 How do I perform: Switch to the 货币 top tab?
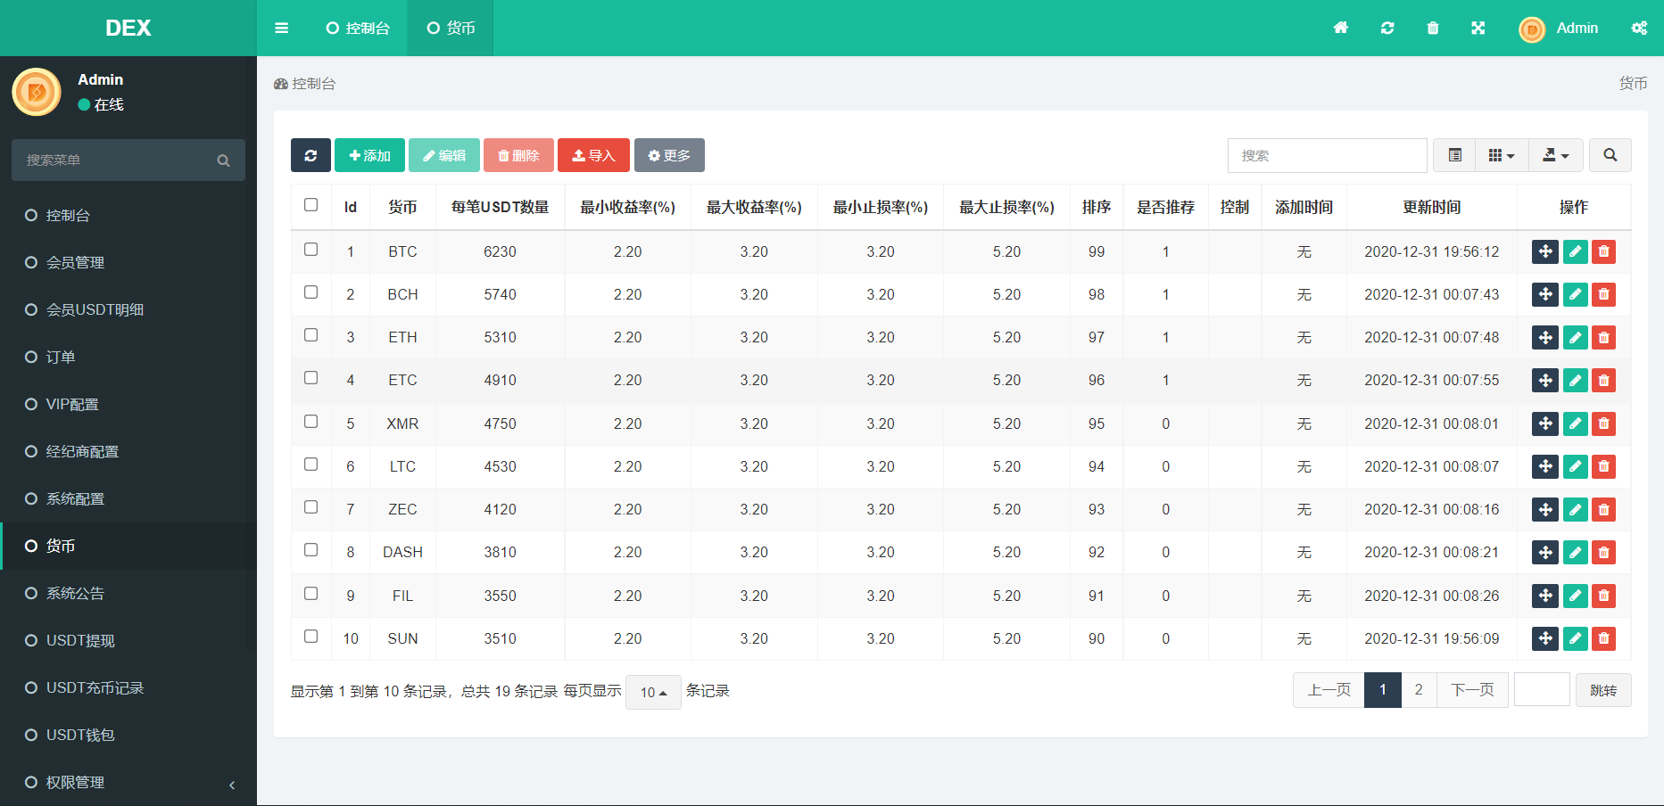451,28
